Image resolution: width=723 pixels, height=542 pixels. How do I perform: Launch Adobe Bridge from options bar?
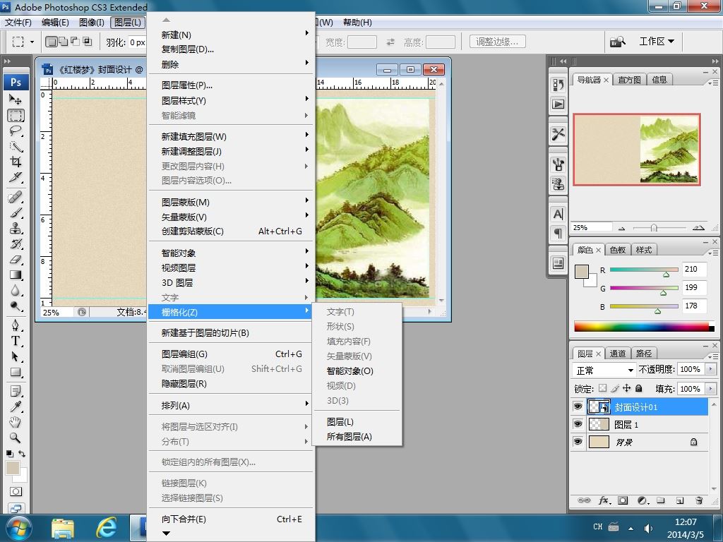click(x=618, y=42)
